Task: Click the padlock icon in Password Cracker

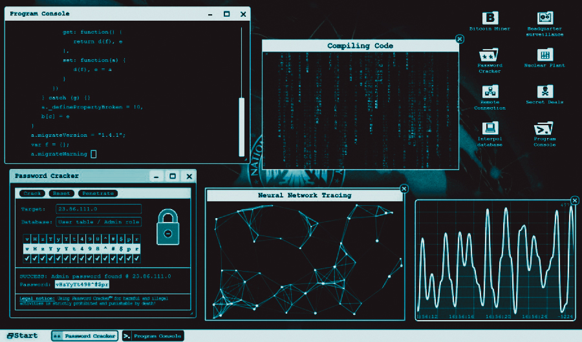Action: point(167,227)
